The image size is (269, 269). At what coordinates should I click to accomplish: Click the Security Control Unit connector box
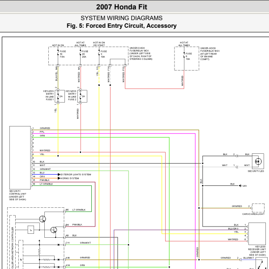click(20, 158)
